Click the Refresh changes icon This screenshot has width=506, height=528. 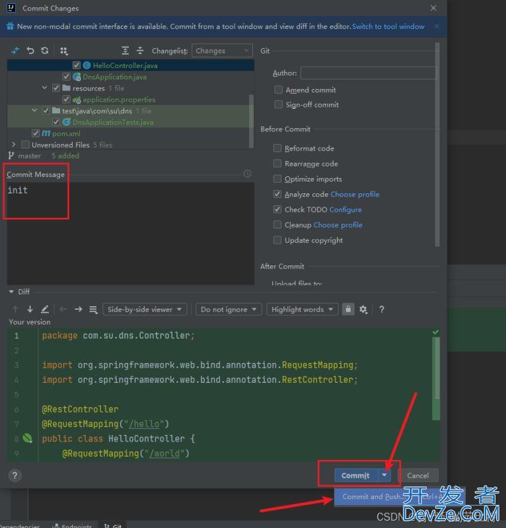click(45, 51)
